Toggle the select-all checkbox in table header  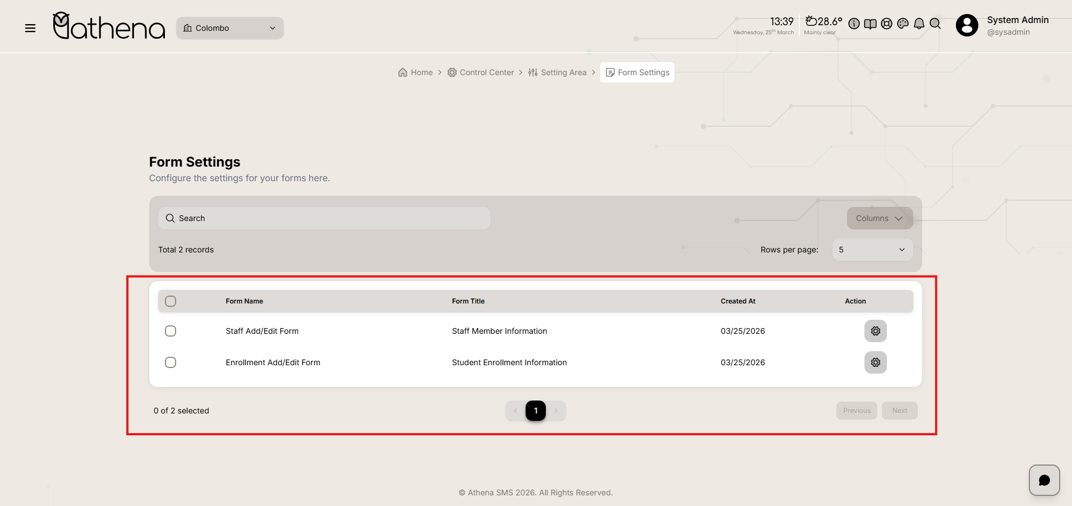[x=171, y=301]
